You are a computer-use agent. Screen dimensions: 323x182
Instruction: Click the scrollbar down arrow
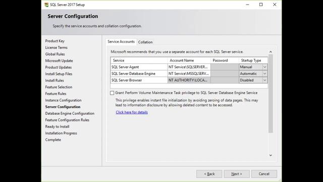271,155
